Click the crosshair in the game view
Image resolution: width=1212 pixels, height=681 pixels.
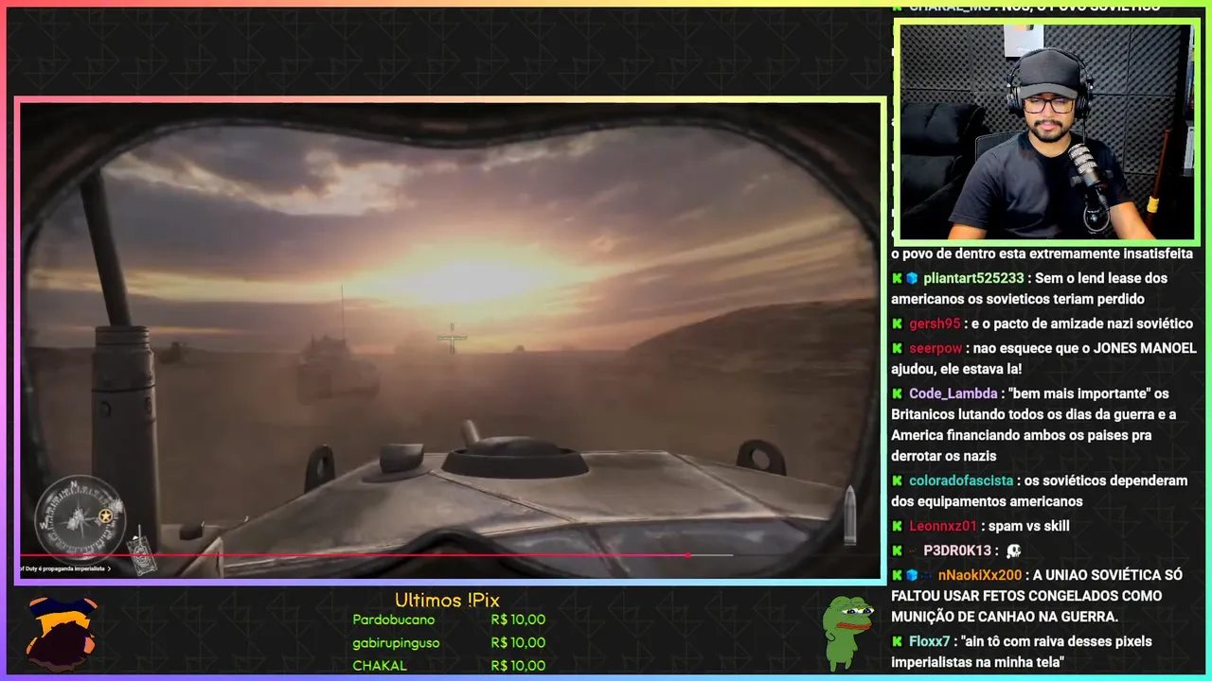(452, 337)
